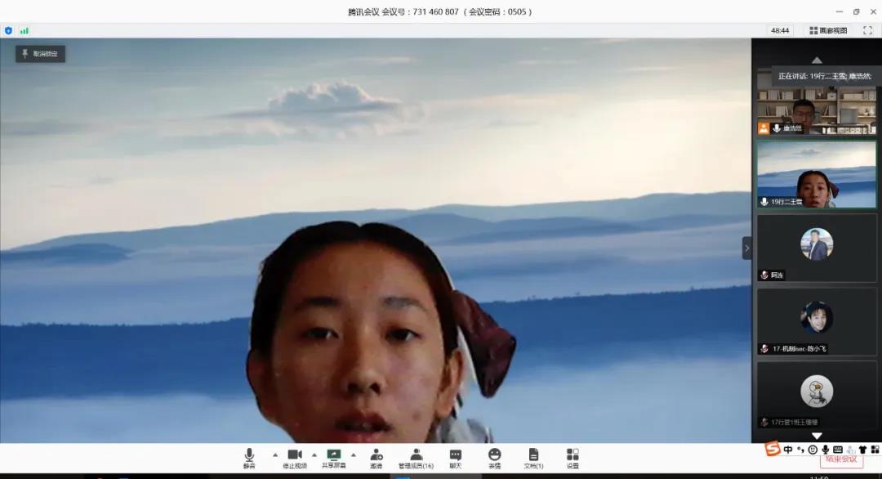882x479 pixels.
Task: Click the red 结束会议 end meeting button
Action: click(x=841, y=460)
